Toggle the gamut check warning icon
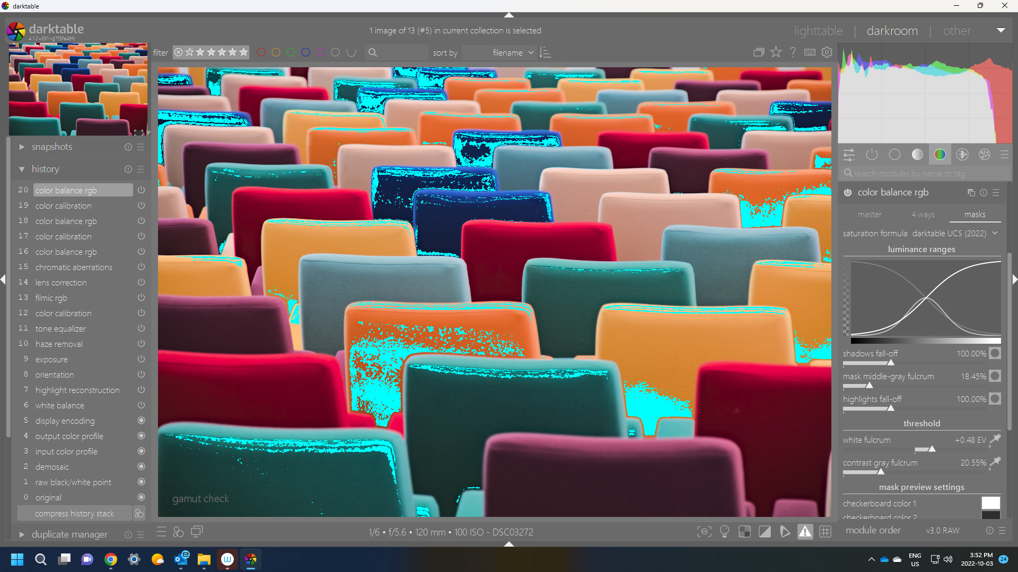Image resolution: width=1018 pixels, height=572 pixels. (x=805, y=532)
